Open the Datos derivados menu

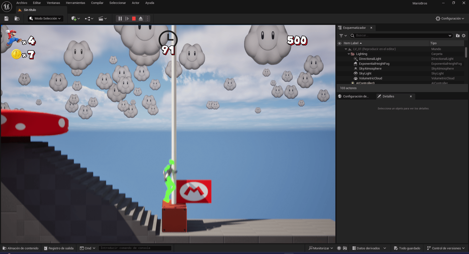pyautogui.click(x=369, y=248)
